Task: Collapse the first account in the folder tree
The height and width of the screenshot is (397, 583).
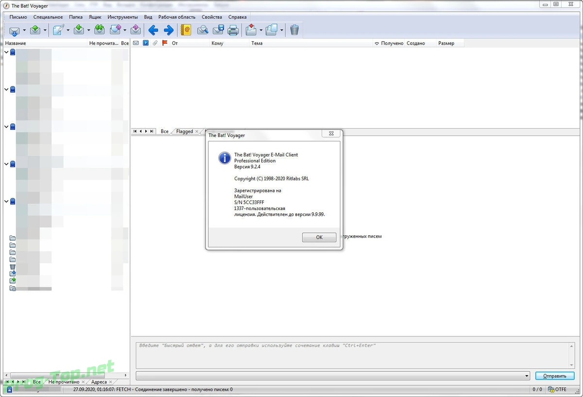Action: (x=6, y=52)
